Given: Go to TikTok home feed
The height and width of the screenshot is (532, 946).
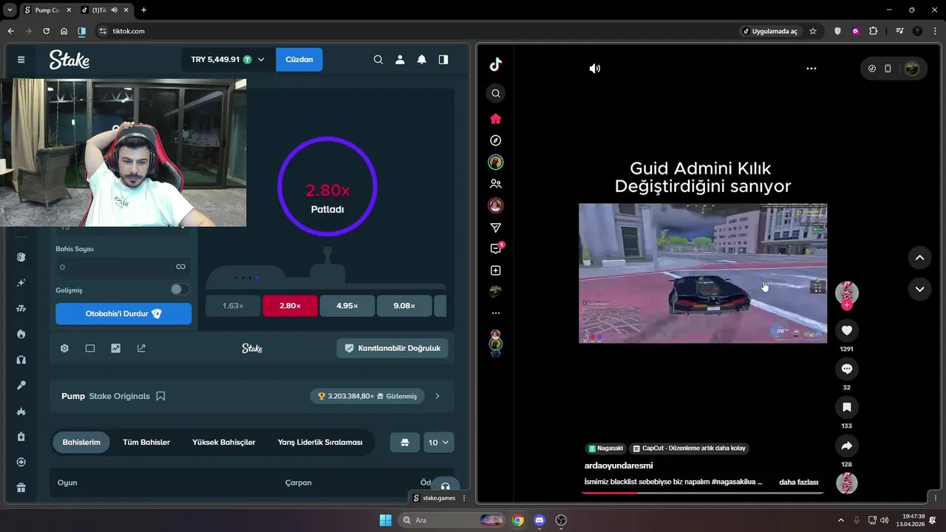Looking at the screenshot, I should pos(496,119).
